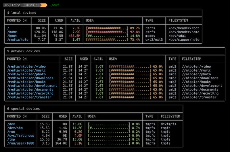The height and width of the screenshot is (152, 230).
Task: Click the 164.0K used value
Action: pyautogui.click(x=61, y=143)
